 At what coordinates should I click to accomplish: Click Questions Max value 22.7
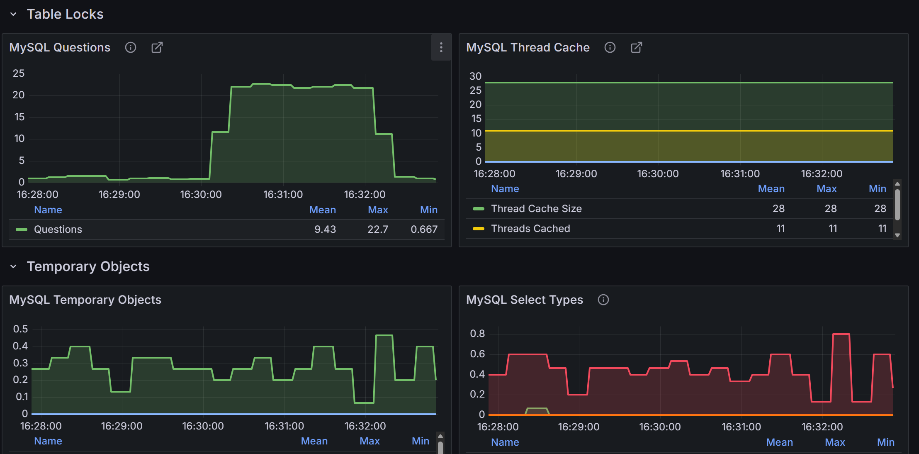point(378,229)
